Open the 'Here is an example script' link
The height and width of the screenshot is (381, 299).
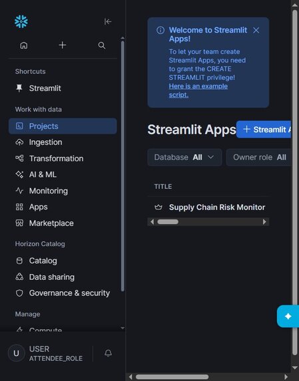[198, 90]
